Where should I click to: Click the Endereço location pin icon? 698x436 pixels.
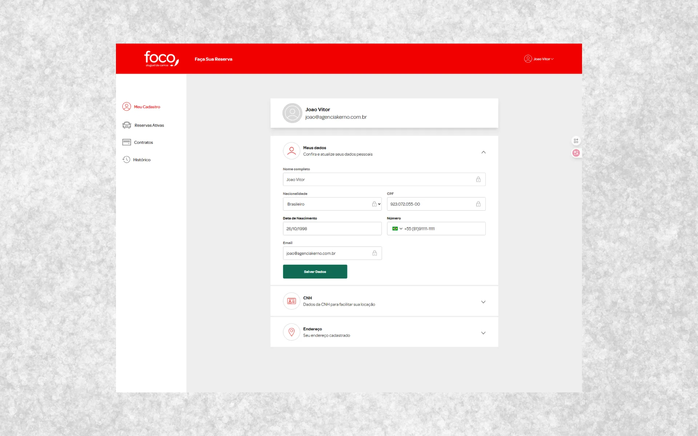click(x=291, y=332)
